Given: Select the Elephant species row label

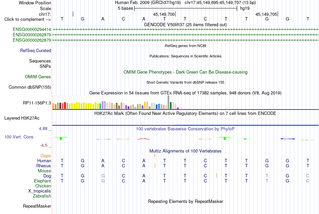Looking at the screenshot, I should 42,181.
